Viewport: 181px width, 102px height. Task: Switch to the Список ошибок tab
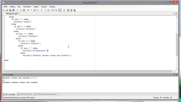[x=25, y=94]
